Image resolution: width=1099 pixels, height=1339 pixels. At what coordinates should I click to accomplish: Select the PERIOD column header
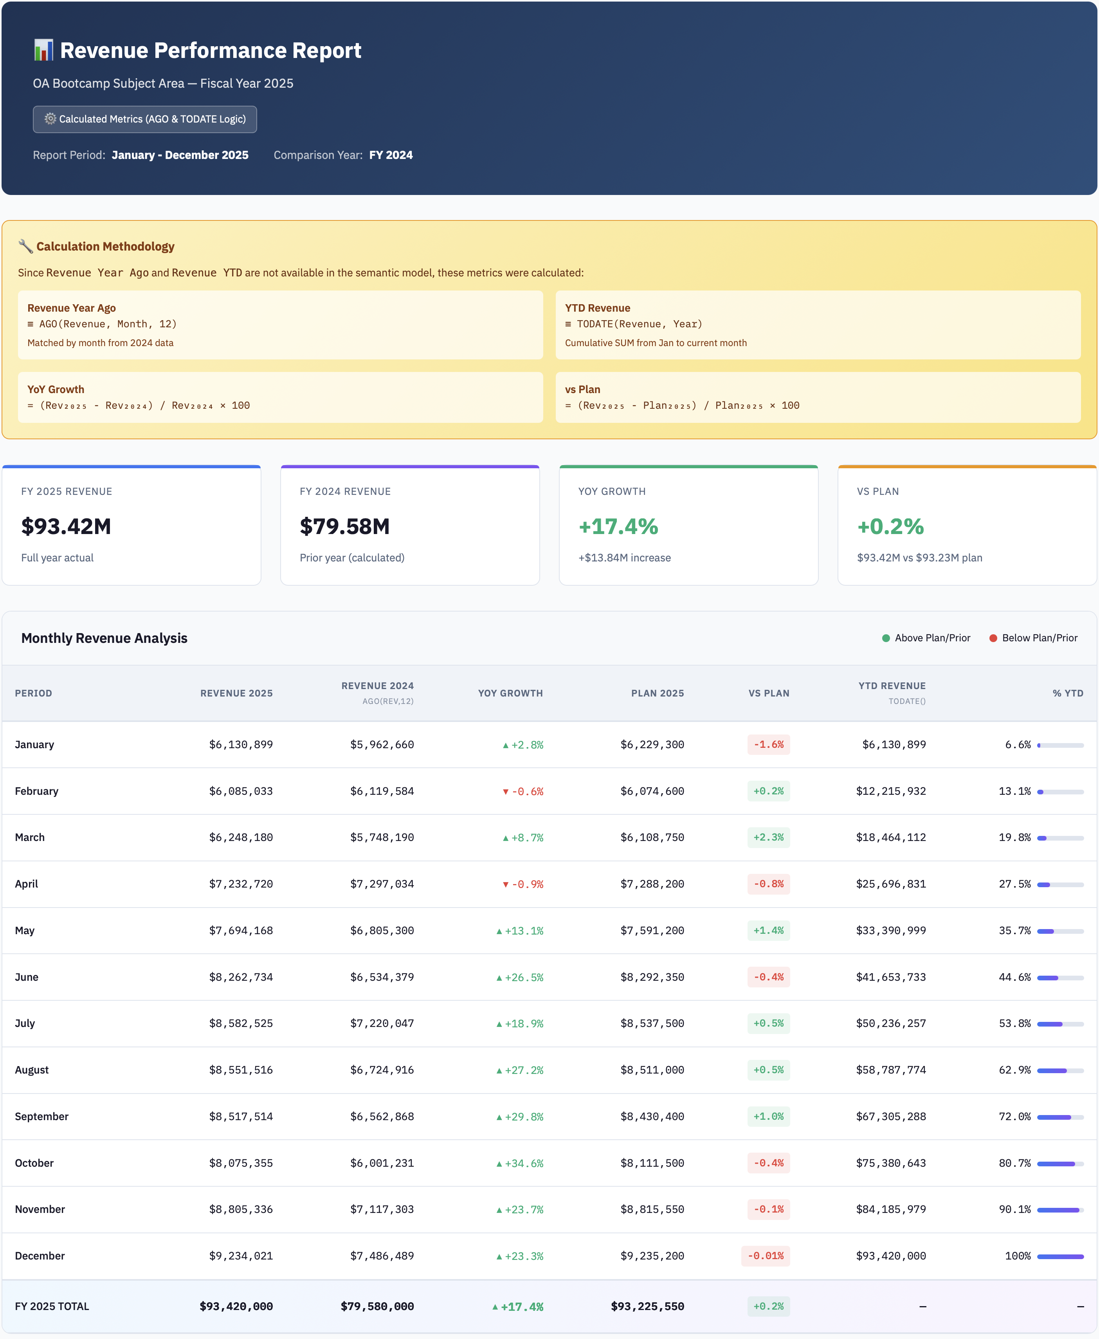(34, 693)
